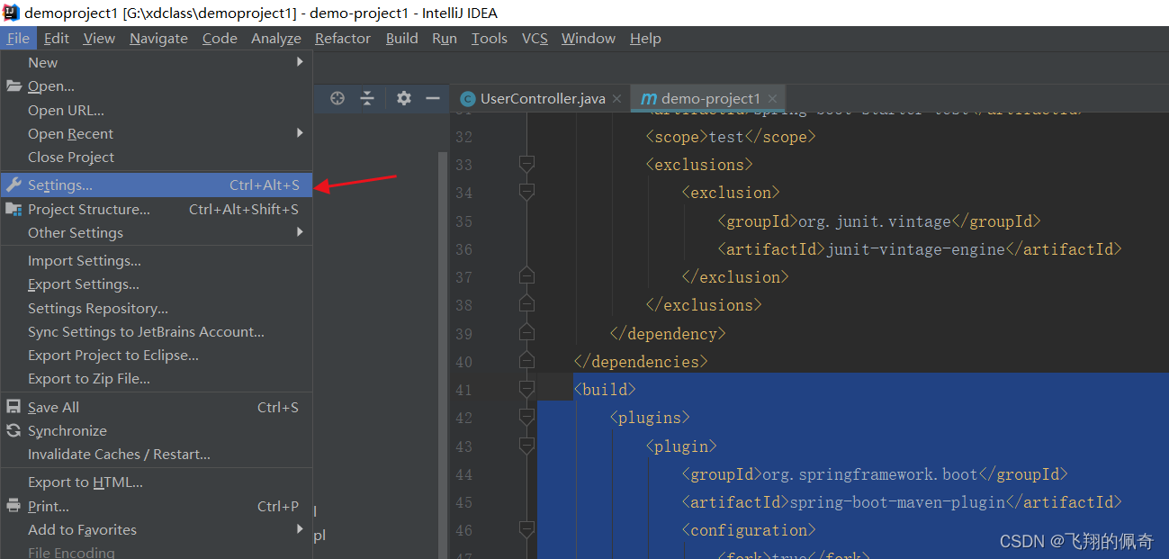
Task: Fold the exclusion block at line 34
Action: [526, 192]
